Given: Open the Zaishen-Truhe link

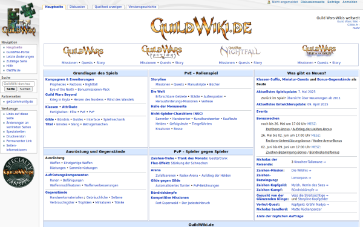Looking at the screenshot, I should point(162,159).
